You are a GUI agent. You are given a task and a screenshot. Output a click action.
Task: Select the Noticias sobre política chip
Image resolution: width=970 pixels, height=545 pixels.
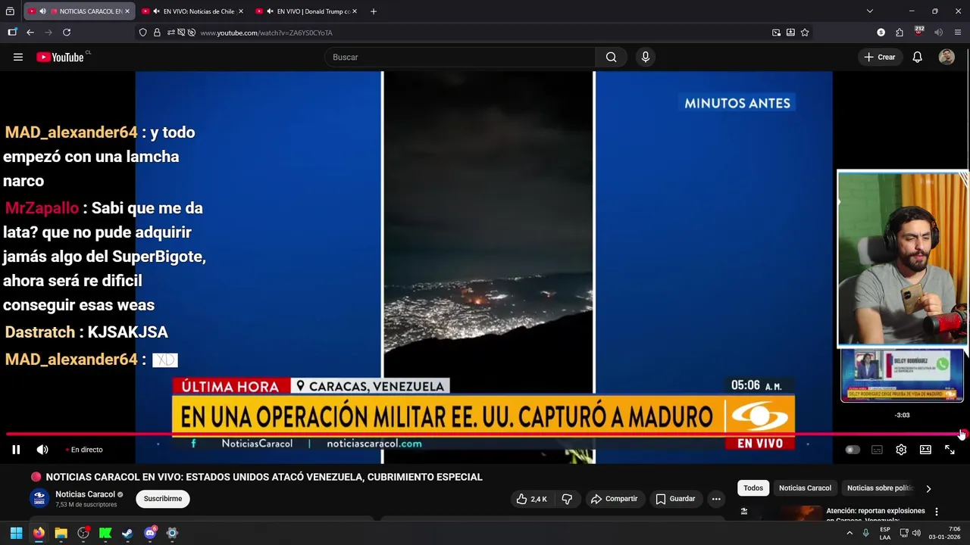click(x=880, y=488)
